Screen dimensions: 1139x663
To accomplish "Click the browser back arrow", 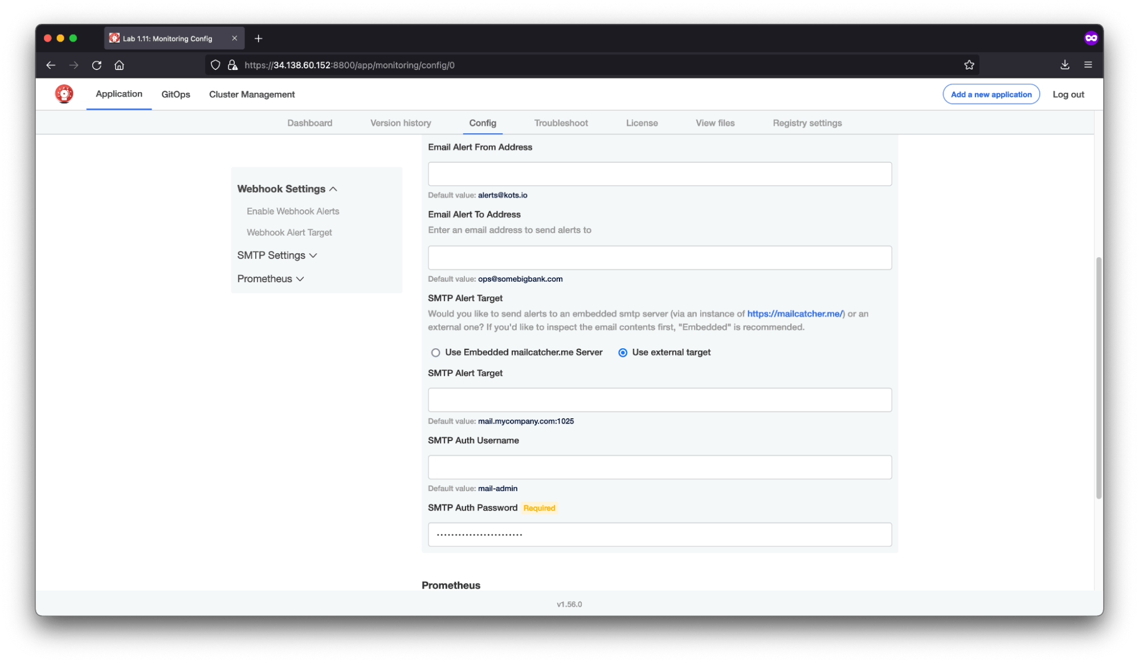I will [51, 65].
